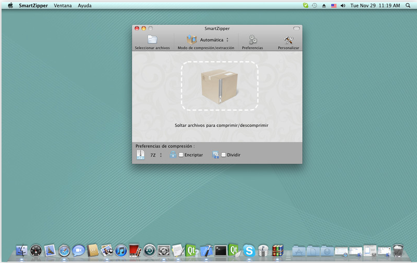Click the Seleccionar archivos folder icon
Screen dimensions: 417x263
[152, 40]
